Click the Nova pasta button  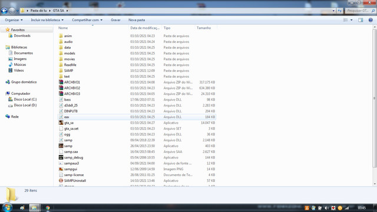click(137, 20)
